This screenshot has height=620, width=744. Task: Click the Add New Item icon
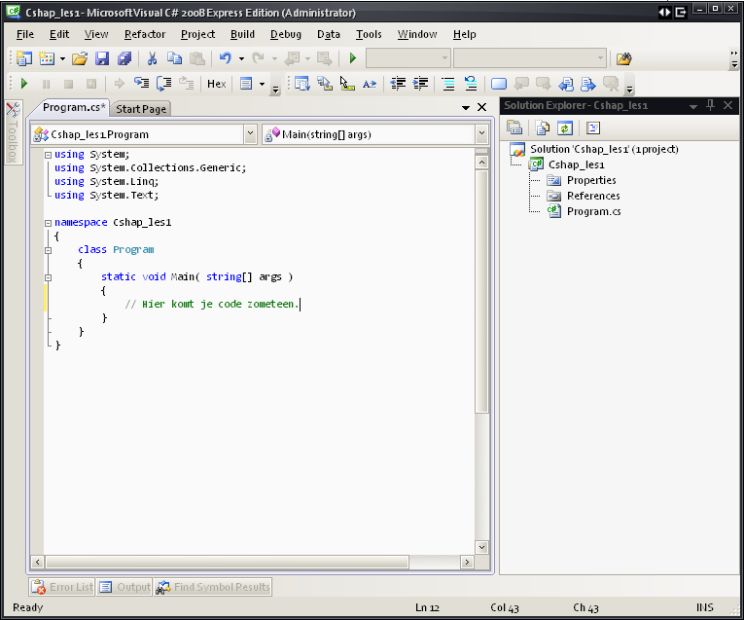point(47,58)
